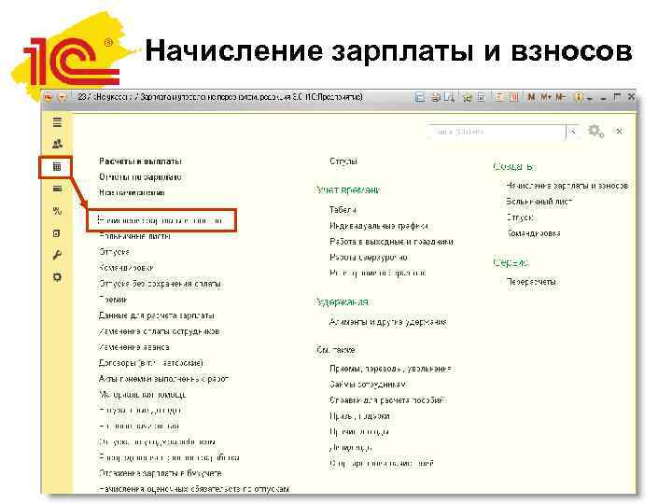Open Табели under Учет времени
Viewport: 672px width, 504px height.
click(343, 210)
